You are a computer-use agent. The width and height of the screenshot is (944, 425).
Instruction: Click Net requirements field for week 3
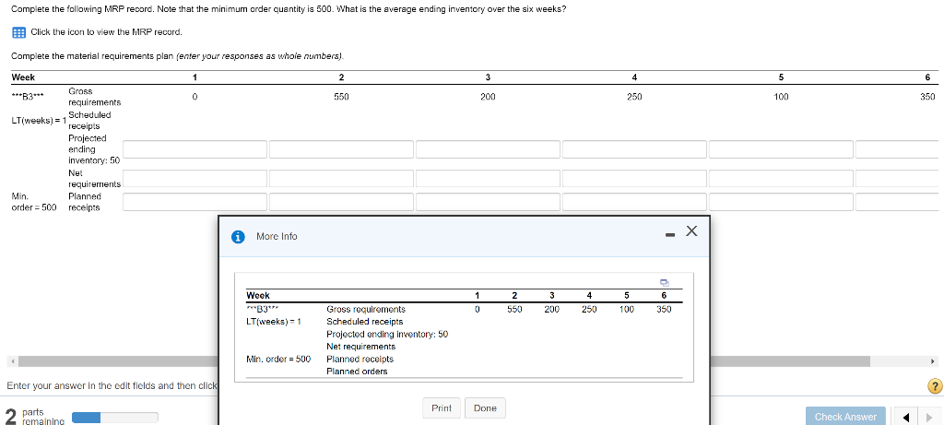(x=488, y=178)
